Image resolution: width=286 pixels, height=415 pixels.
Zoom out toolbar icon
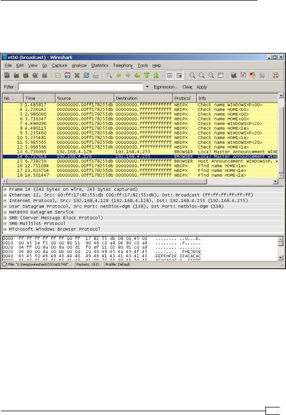pos(202,76)
